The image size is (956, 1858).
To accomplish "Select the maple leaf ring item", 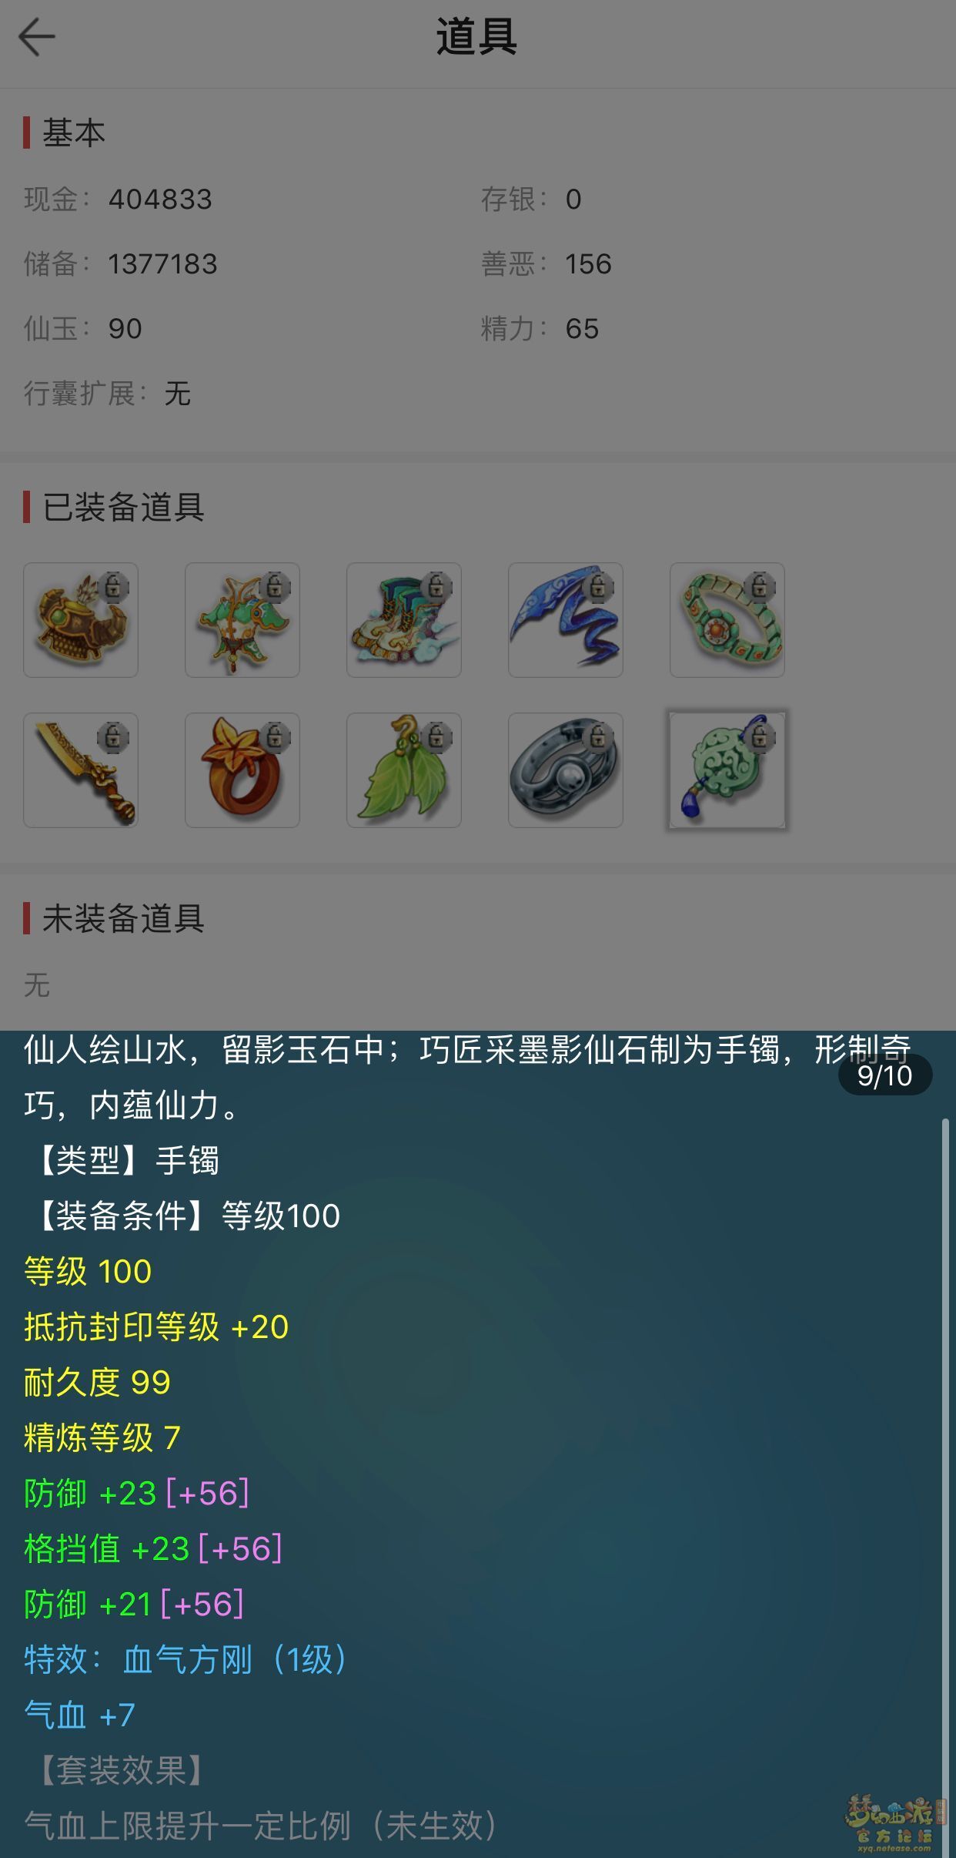I will coord(242,770).
